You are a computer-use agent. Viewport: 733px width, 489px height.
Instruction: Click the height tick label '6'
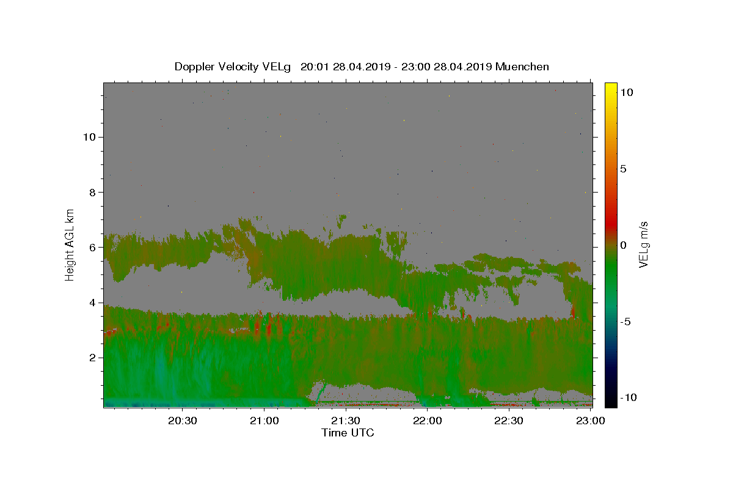(93, 248)
